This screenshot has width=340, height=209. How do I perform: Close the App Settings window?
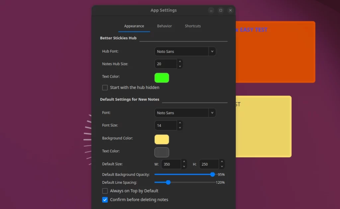[230, 10]
